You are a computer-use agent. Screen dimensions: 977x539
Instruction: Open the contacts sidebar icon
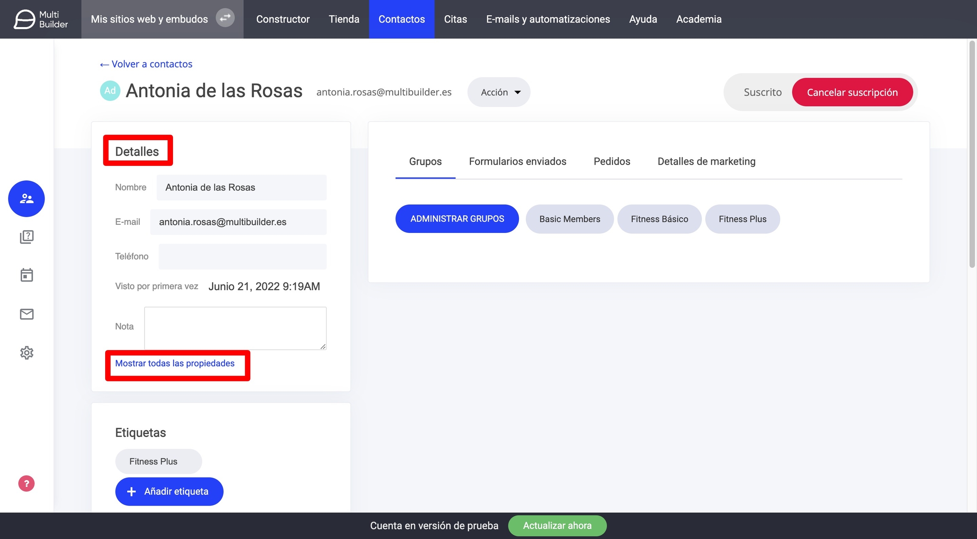click(26, 199)
